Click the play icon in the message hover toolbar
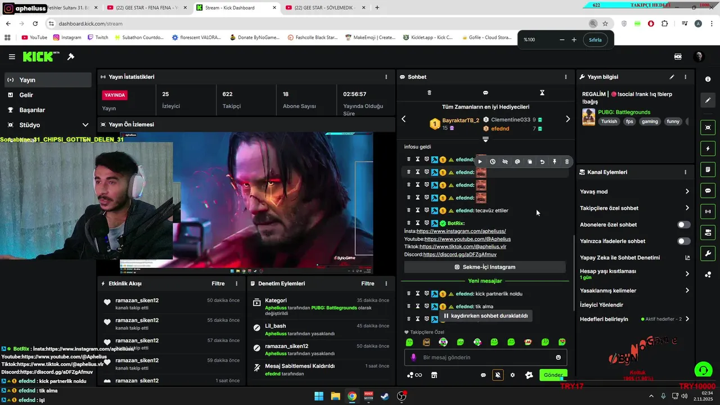720x405 pixels. (x=480, y=162)
